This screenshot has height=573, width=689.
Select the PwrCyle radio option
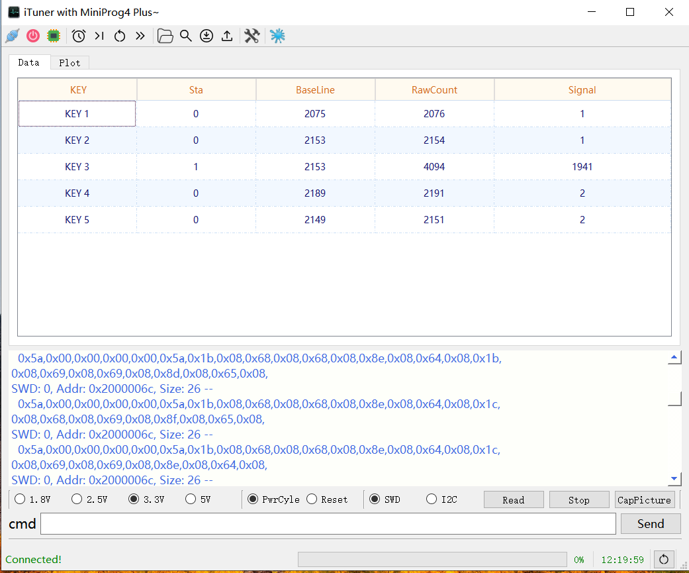[273, 499]
